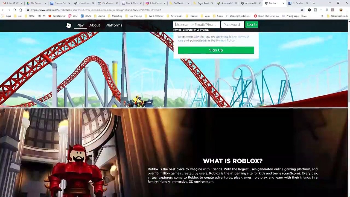Switch to the ClickFunnels tab
Image resolution: width=350 pixels, height=197 pixels.
point(107,3)
